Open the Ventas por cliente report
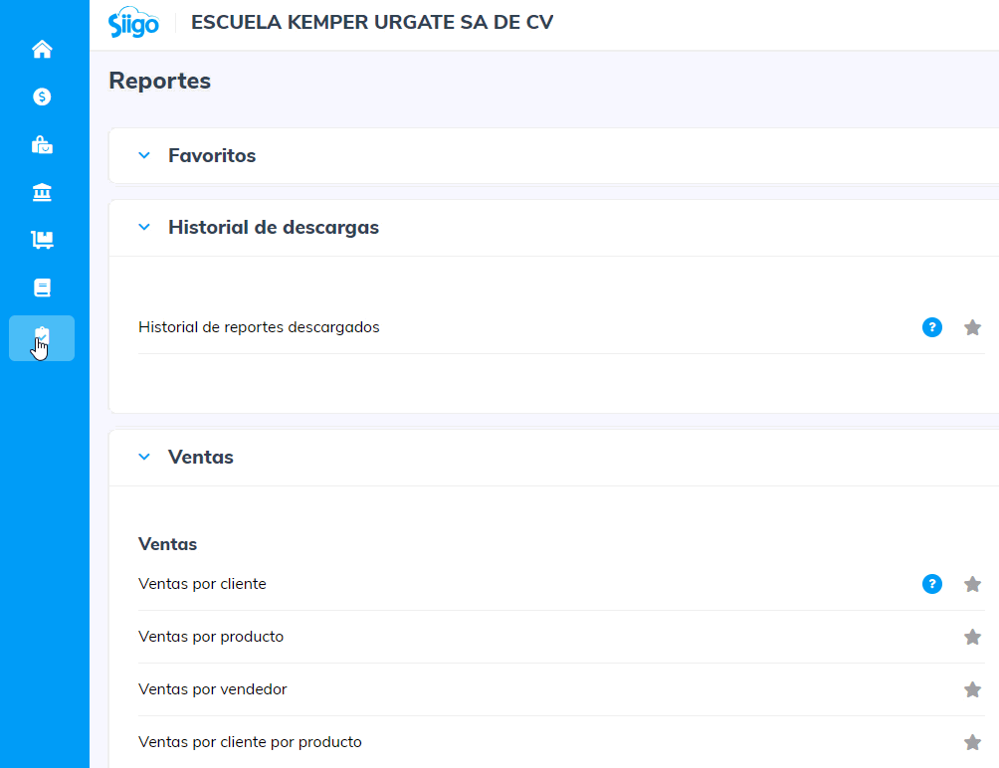This screenshot has height=768, width=999. pyautogui.click(x=202, y=584)
